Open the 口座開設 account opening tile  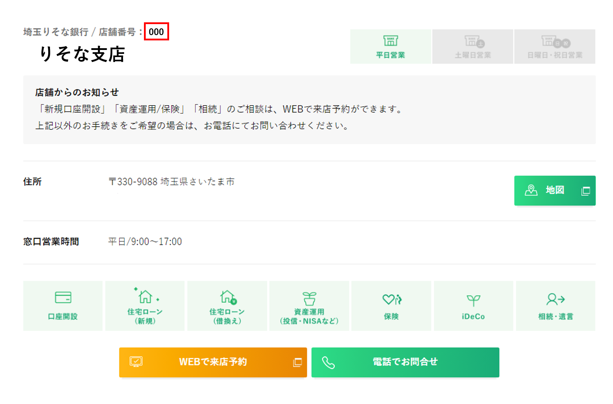click(x=63, y=306)
